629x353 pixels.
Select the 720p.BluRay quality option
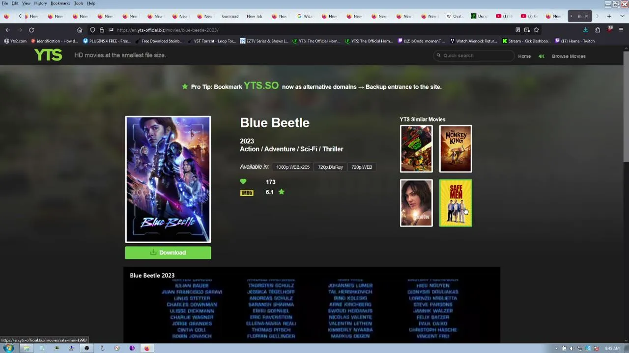click(330, 167)
